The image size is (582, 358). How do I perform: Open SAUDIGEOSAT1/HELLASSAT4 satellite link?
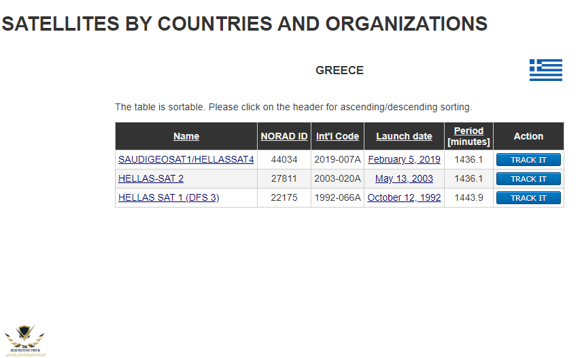[x=186, y=159]
